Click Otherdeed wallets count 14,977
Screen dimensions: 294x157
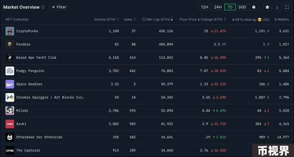click(283, 137)
